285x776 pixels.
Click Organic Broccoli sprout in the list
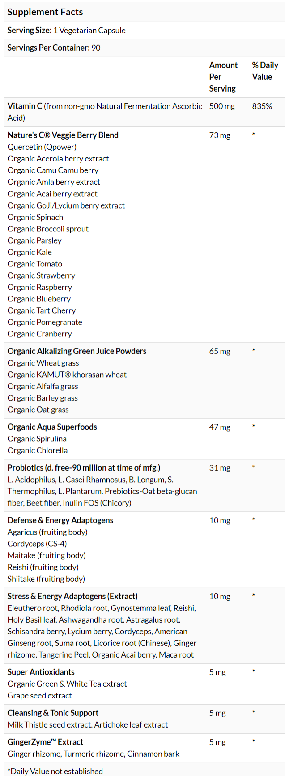pyautogui.click(x=48, y=229)
